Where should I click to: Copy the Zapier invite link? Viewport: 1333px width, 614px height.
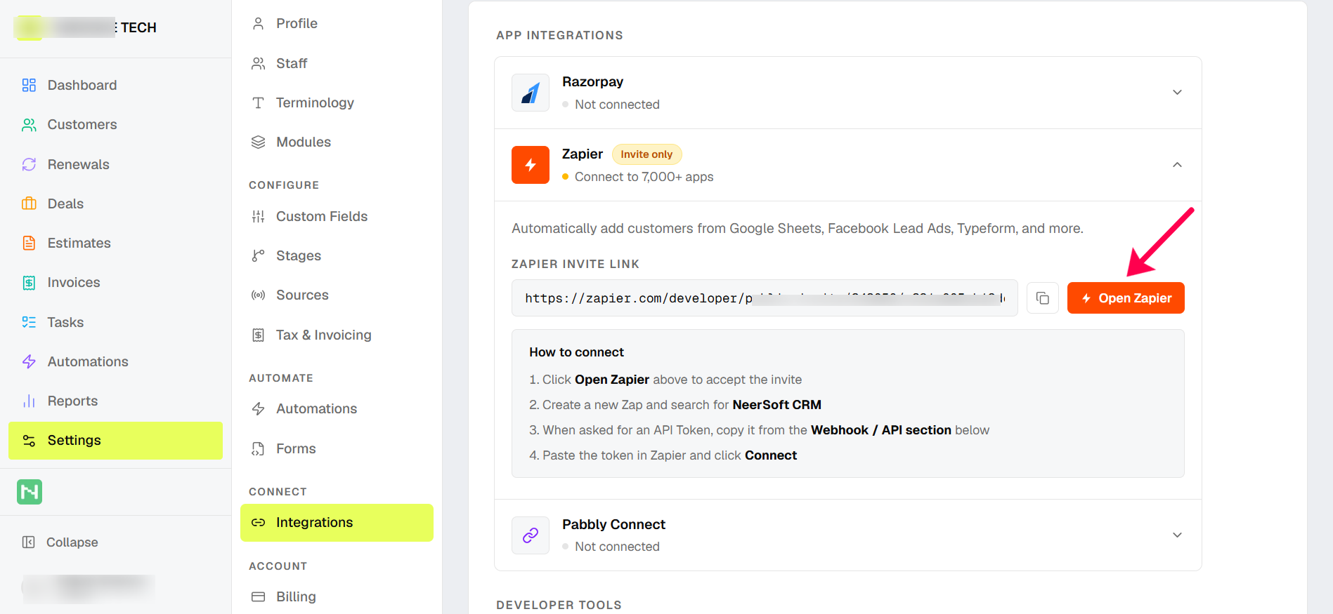tap(1043, 298)
